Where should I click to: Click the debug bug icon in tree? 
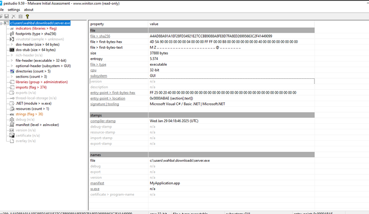point(12,120)
